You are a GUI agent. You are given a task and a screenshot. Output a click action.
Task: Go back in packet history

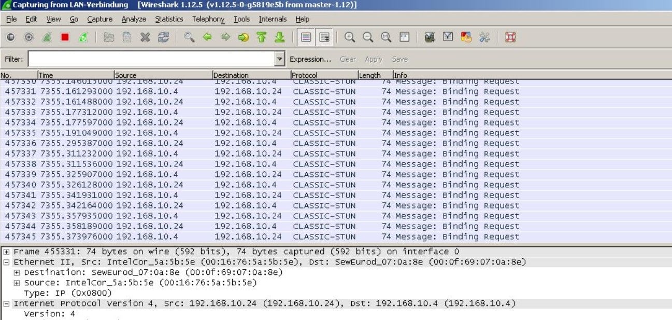[x=208, y=37]
